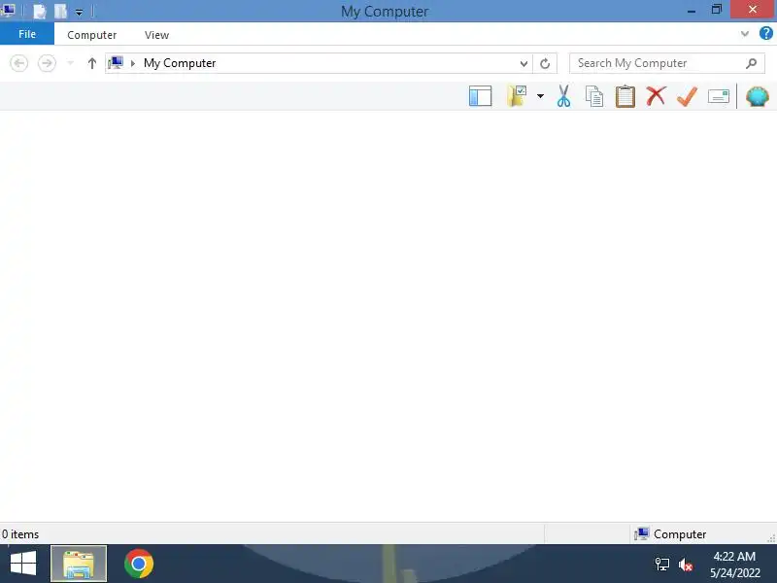
Task: Click the title bar system menu icon
Action: coord(8,11)
